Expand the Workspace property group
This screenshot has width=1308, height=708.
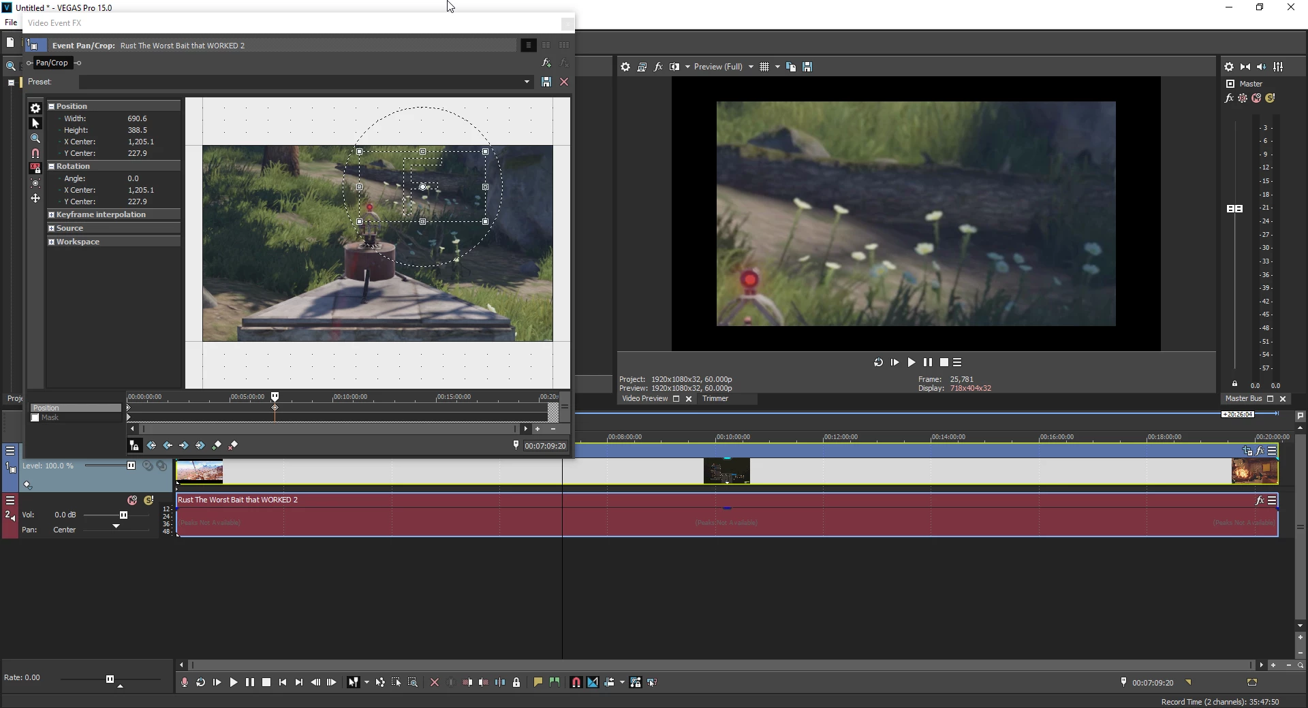click(51, 242)
